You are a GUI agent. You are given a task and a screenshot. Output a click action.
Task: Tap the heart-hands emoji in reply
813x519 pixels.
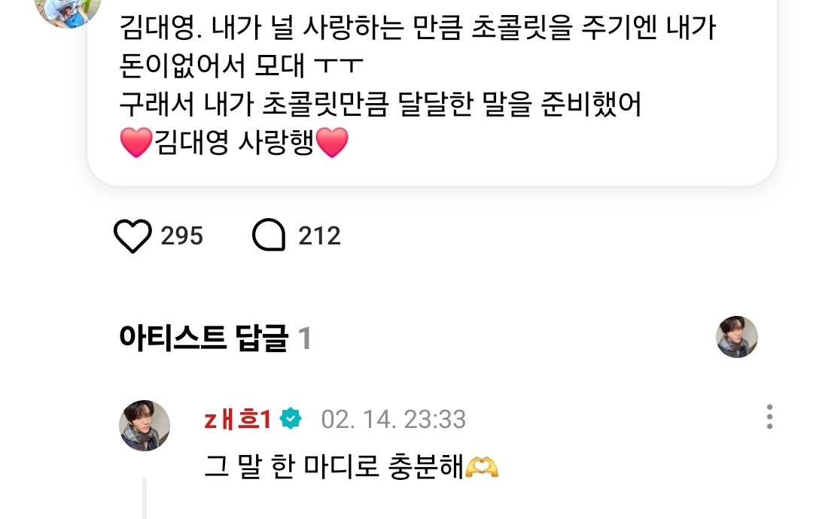coord(483,466)
